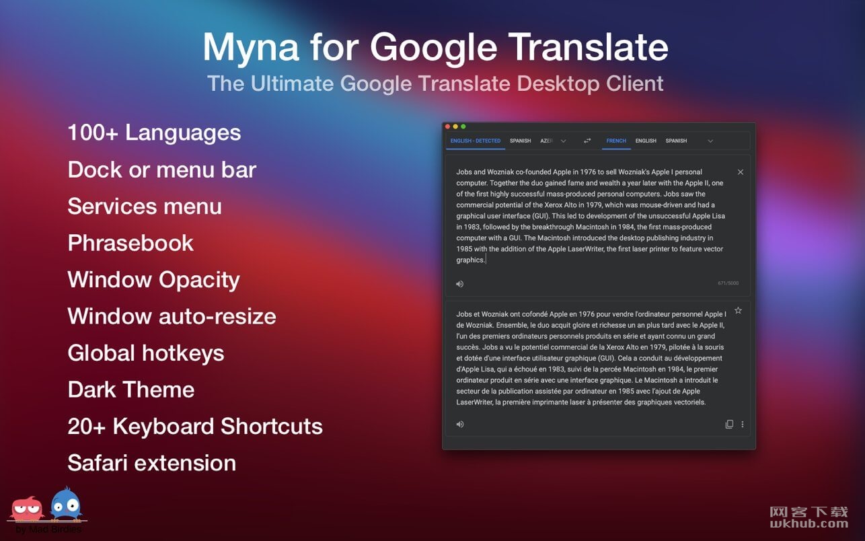The image size is (865, 541).
Task: Expand the source language list chevron
Action: pyautogui.click(x=563, y=141)
